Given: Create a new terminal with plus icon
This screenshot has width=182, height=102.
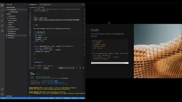Looking at the screenshot, I should click(77, 68).
